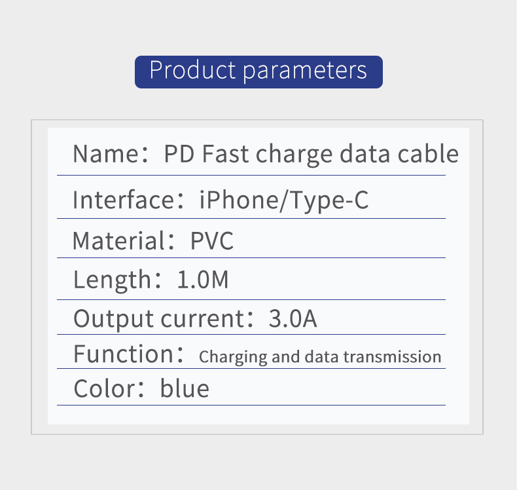Select the PD Fast charge data cable text
Screen dimensions: 517x490
311,155
